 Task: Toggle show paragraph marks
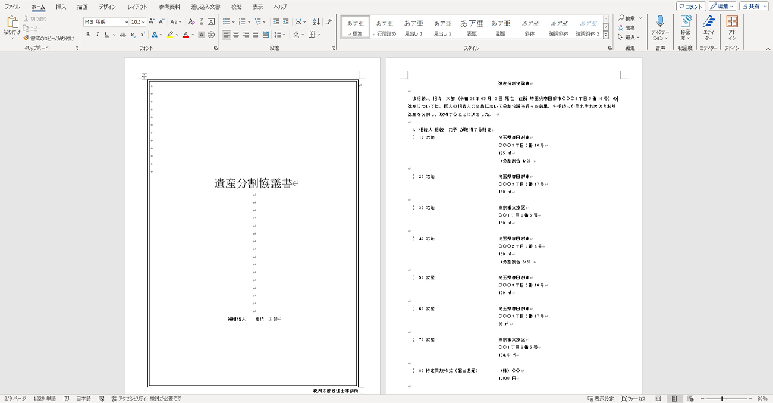[x=329, y=22]
